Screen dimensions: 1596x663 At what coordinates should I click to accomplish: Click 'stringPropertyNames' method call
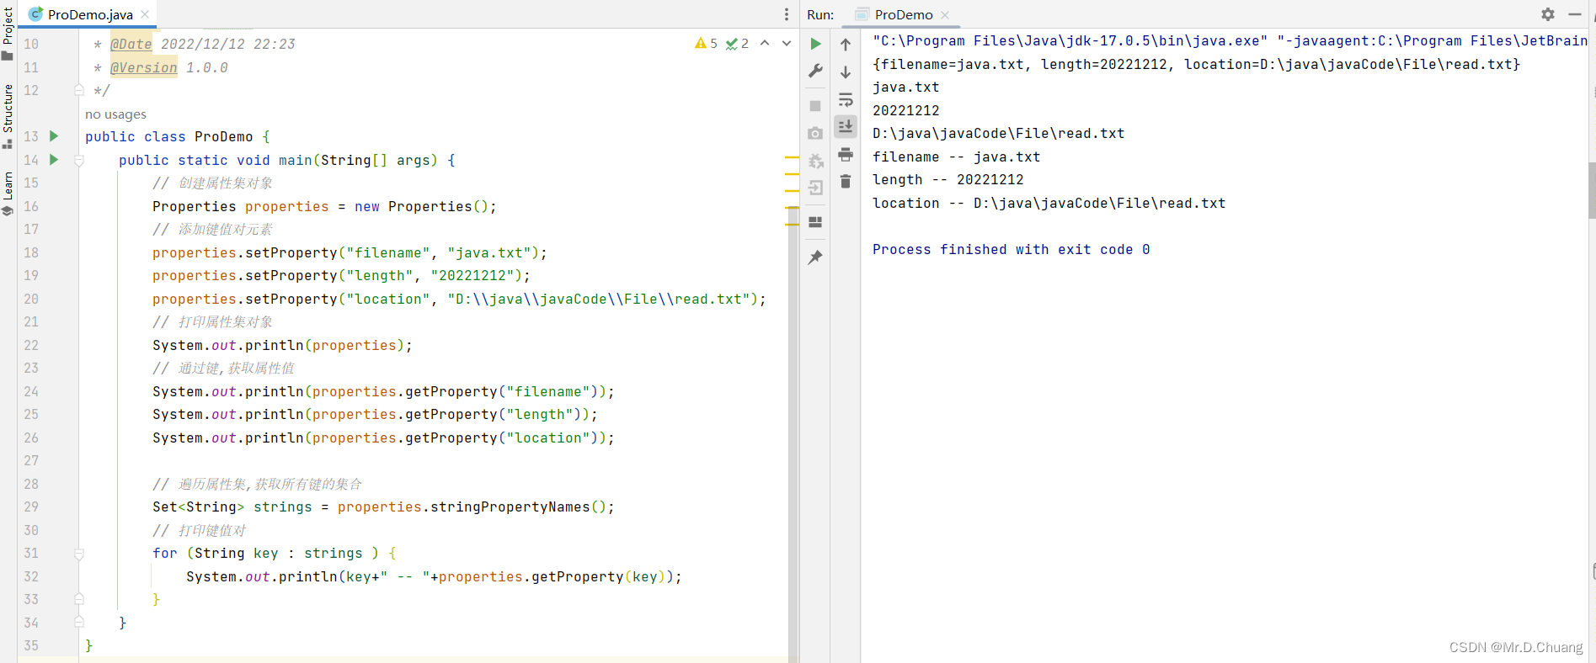pos(510,507)
